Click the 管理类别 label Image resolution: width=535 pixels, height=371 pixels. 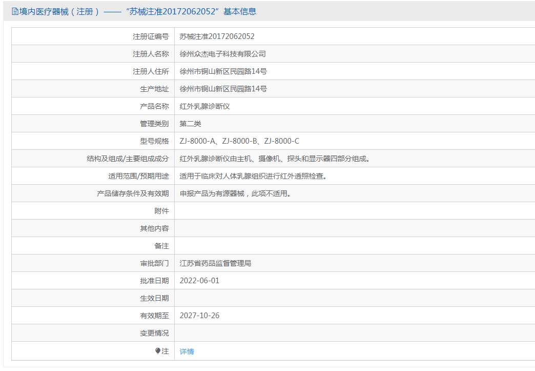[154, 124]
